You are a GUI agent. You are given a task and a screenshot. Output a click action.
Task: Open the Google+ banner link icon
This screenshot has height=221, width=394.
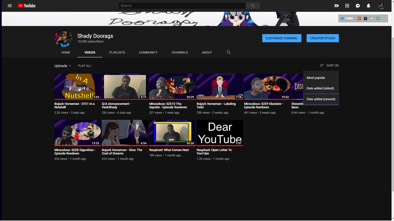point(359,18)
